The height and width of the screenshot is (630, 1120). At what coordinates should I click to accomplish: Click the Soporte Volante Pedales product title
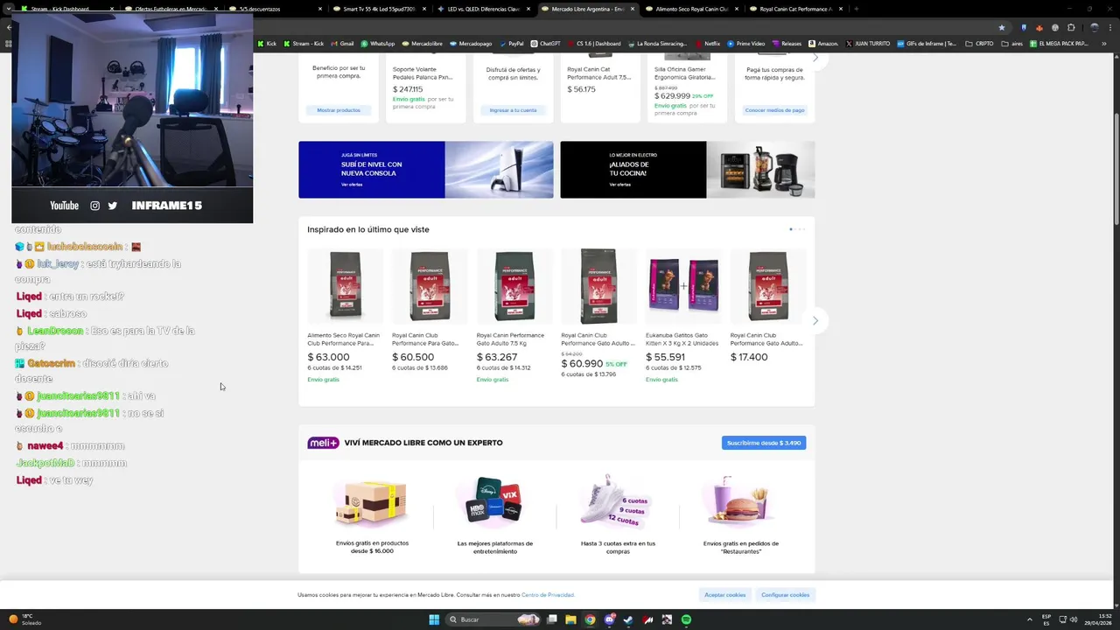click(x=423, y=73)
